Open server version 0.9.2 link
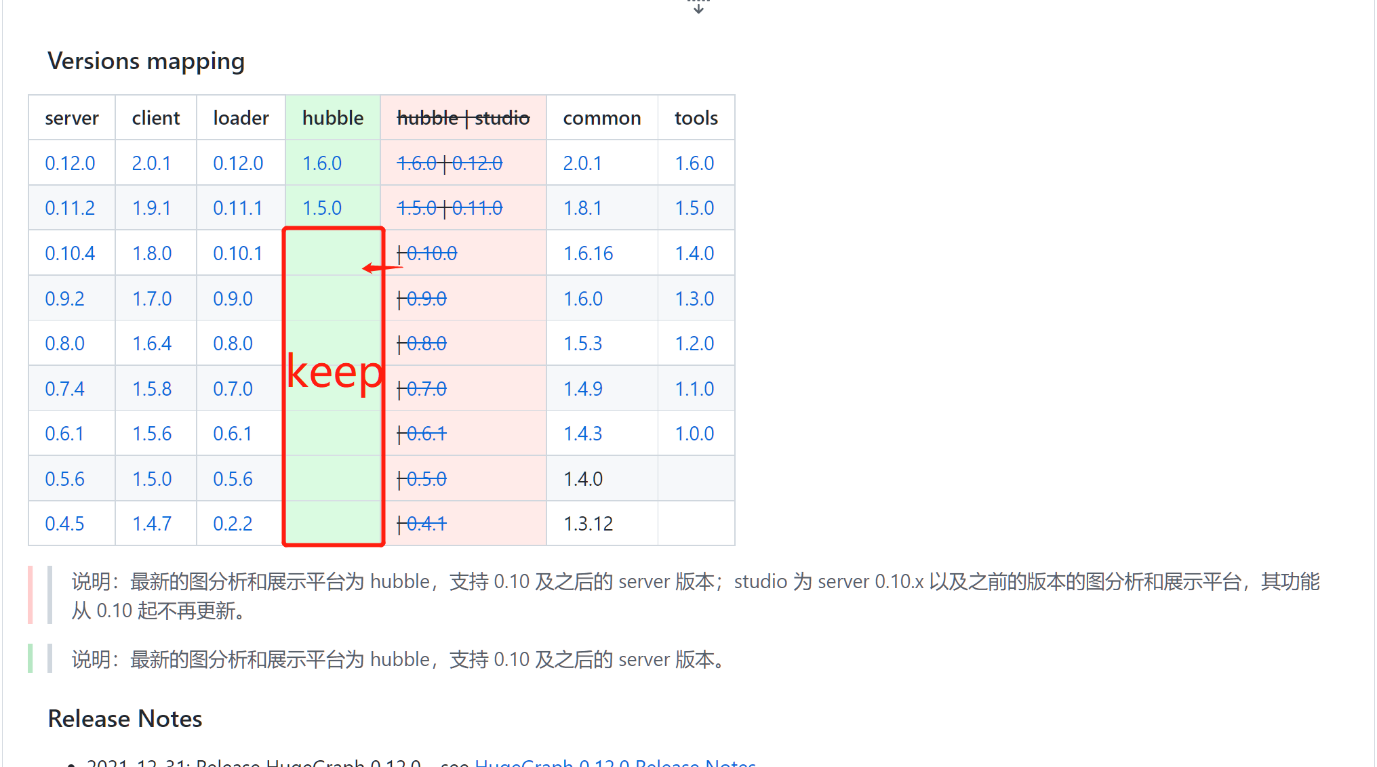The image size is (1377, 767). tap(64, 299)
